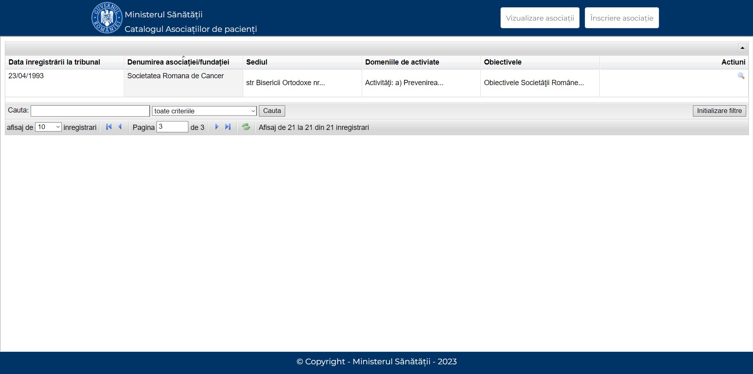Viewport: 753px width, 374px height.
Task: Sort by Domeniile de activiate column
Action: coord(421,62)
